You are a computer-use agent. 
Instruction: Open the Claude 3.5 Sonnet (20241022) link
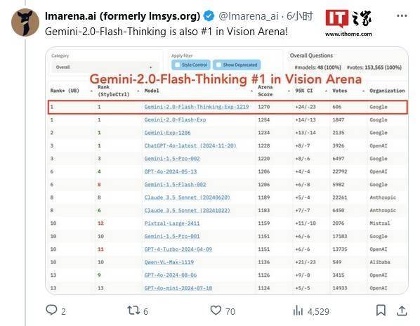188,211
